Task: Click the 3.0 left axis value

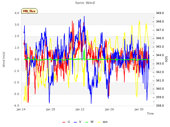Action: (x=17, y=25)
